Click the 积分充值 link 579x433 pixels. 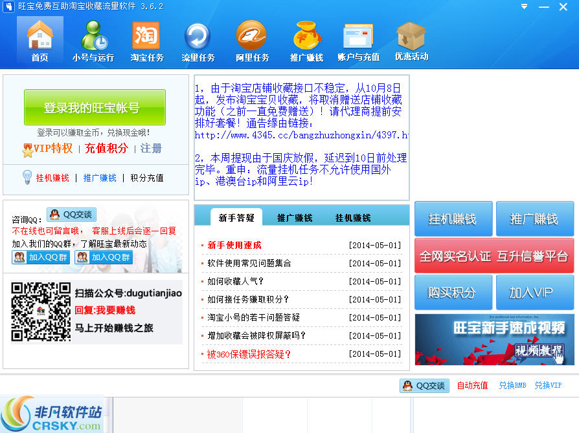(147, 178)
